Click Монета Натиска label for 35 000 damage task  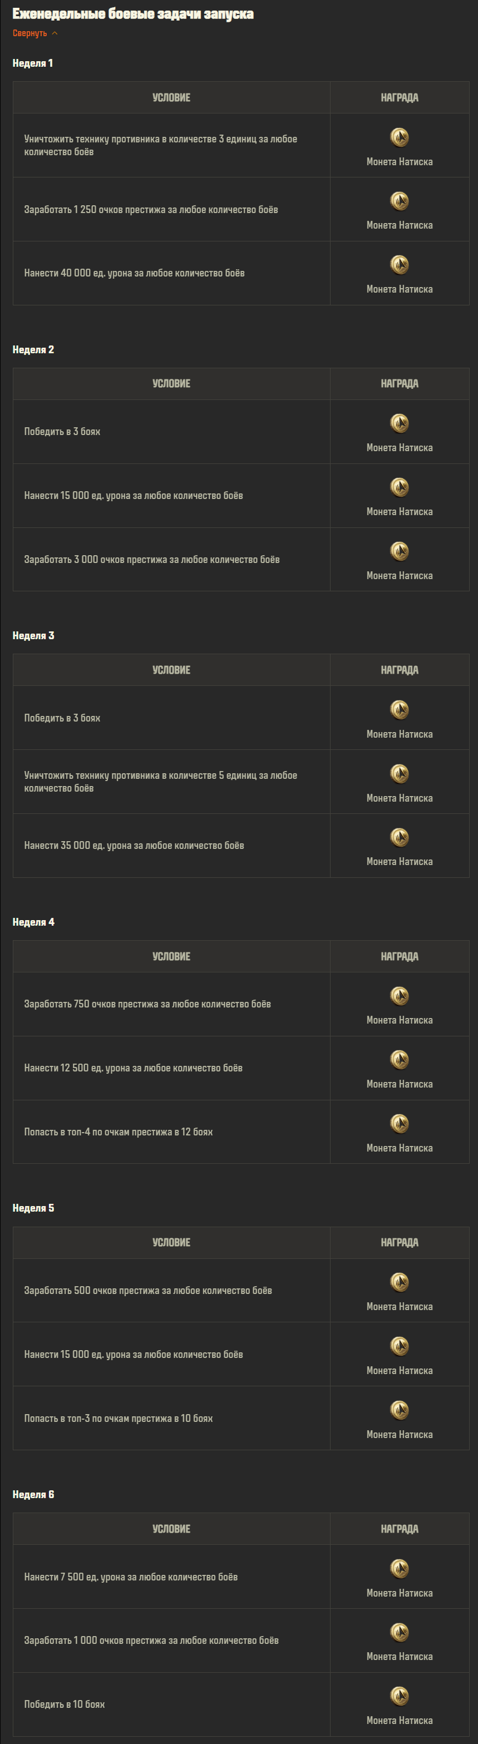click(400, 862)
